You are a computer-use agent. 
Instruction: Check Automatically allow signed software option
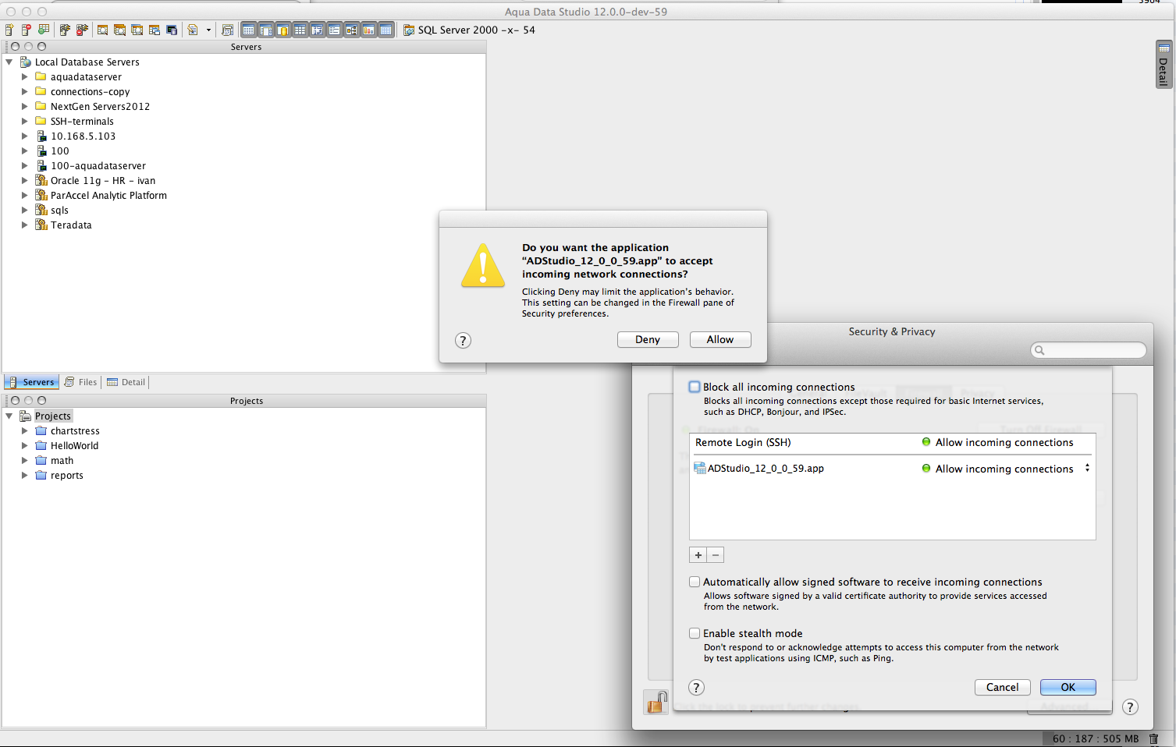pos(695,582)
